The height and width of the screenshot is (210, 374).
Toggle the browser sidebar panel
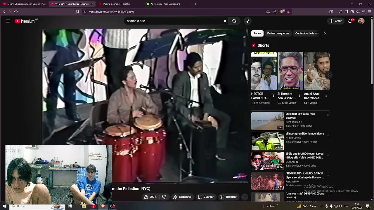coord(346,12)
